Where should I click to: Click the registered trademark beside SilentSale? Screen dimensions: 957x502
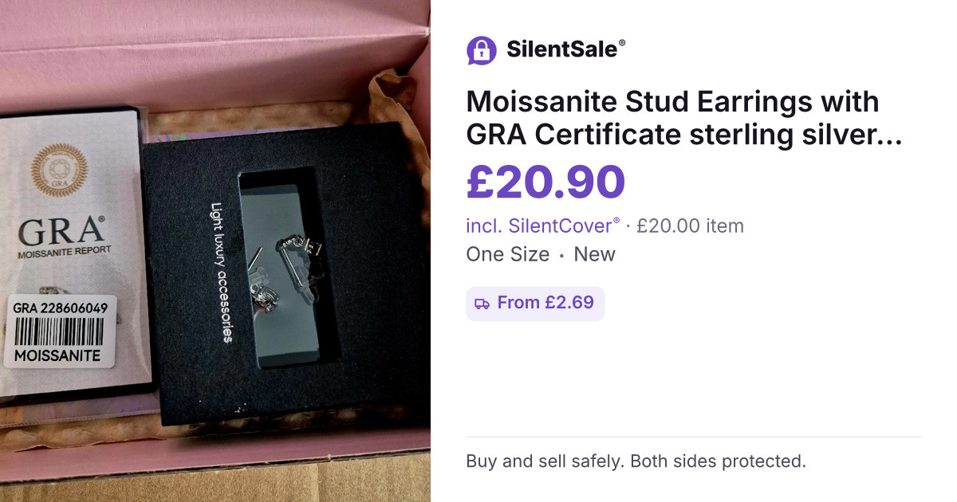(x=622, y=43)
